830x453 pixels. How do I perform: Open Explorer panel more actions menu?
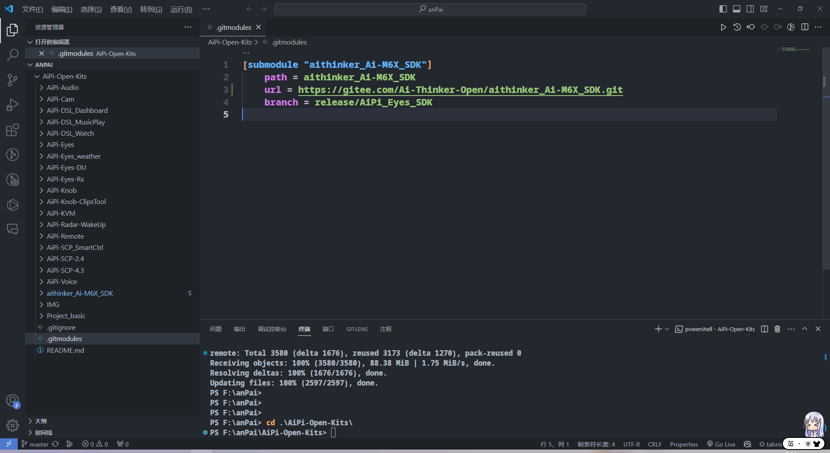click(x=188, y=27)
